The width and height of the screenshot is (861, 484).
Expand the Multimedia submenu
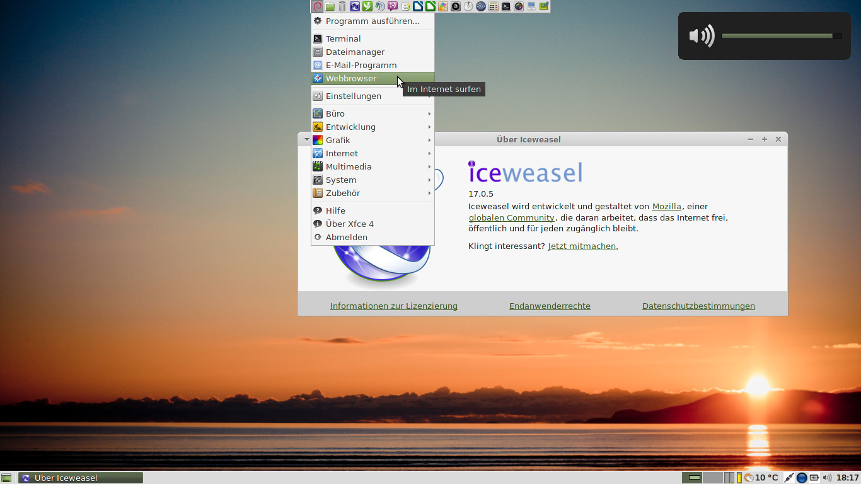[373, 166]
